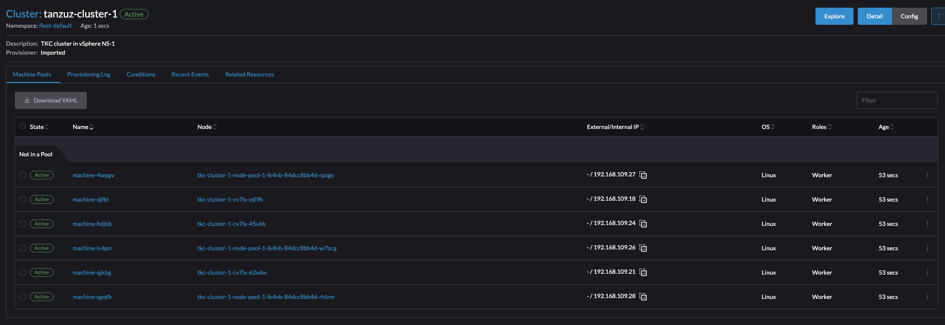
Task: Click Active badge in machine-4wpgv row
Action: (x=41, y=175)
